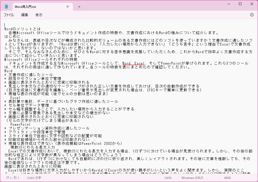Click the 100% zoom level indicator
Image resolution: width=258 pixels, height=182 pixels.
(x=168, y=178)
